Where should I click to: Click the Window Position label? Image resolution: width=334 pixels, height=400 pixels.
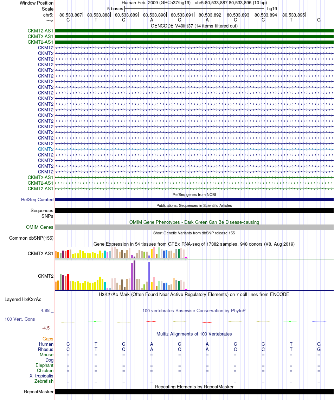[37, 3]
